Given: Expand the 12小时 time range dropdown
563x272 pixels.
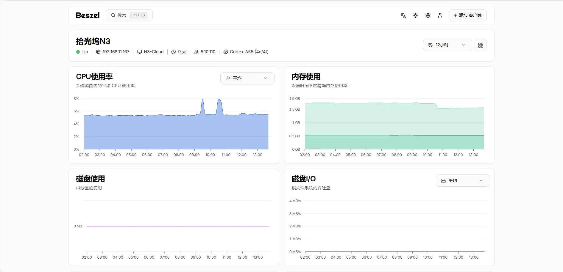Looking at the screenshot, I should point(447,45).
